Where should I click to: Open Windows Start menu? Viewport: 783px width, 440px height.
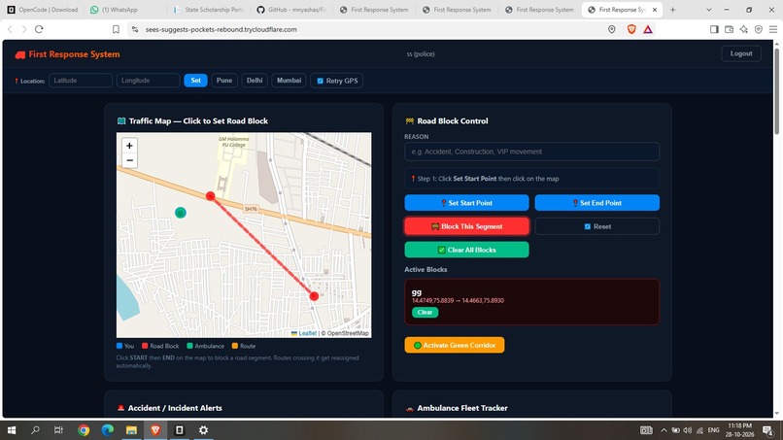click(12, 430)
